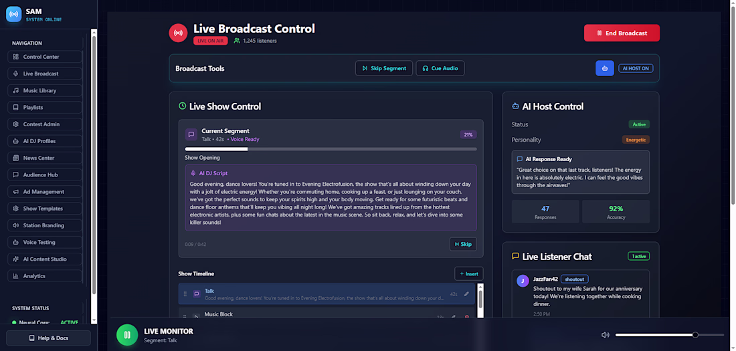Skip Segment in Broadcast Tools
736x351 pixels.
coord(384,68)
